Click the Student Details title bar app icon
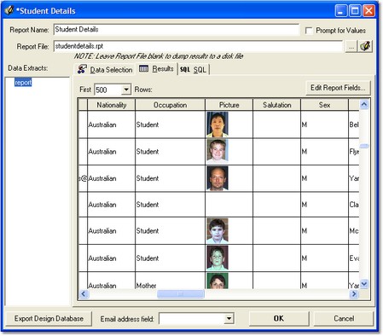 [x=9, y=10]
